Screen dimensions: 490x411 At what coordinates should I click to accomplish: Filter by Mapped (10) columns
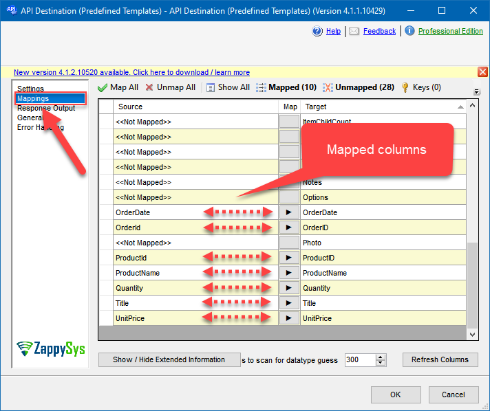click(x=286, y=87)
